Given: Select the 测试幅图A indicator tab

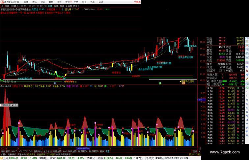Looking at the screenshot, I should click(83, 151).
